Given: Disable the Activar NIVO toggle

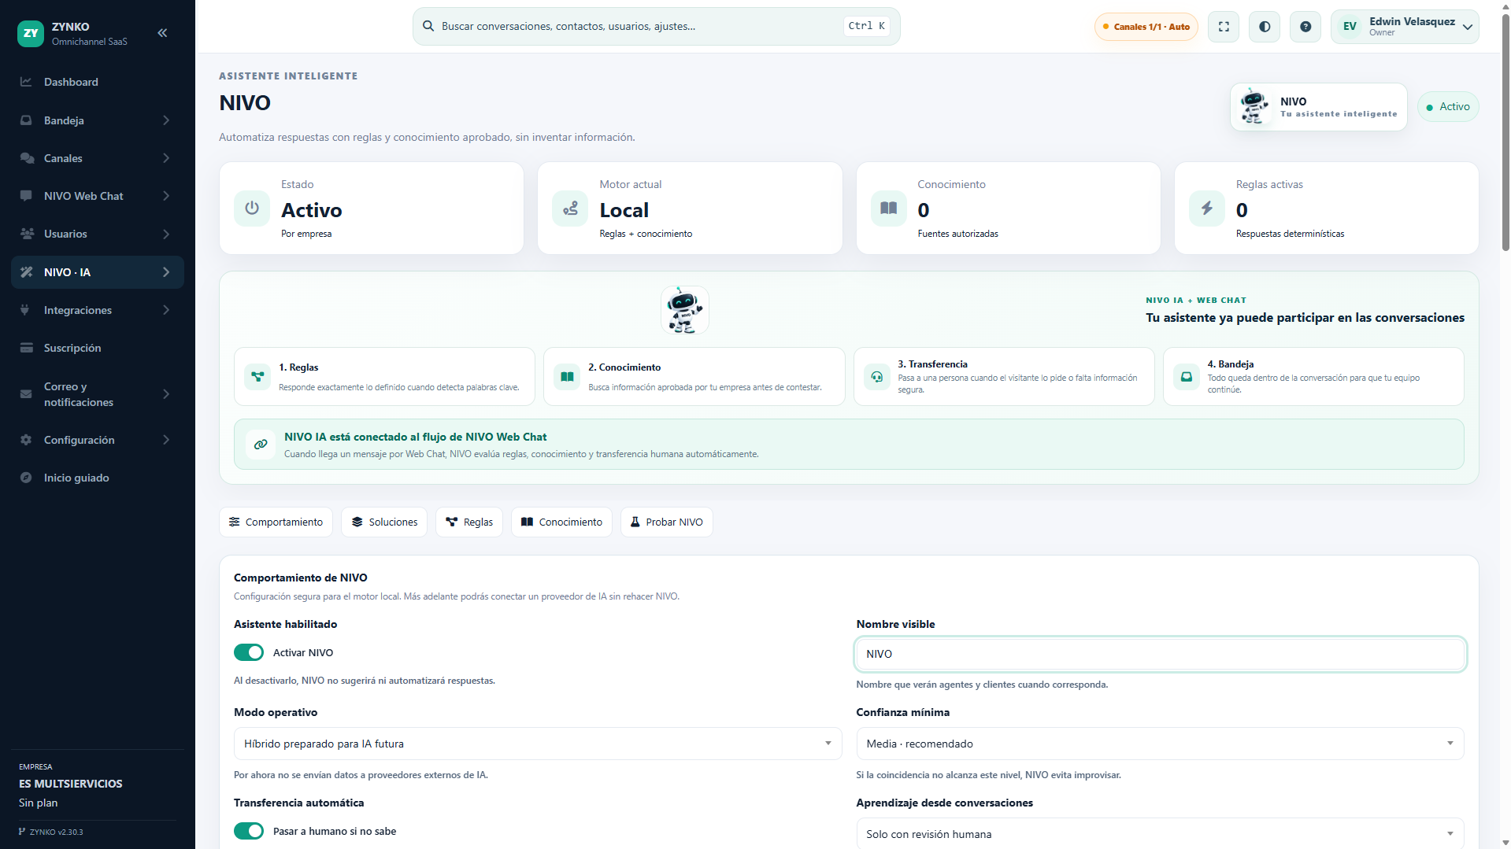Looking at the screenshot, I should (249, 652).
